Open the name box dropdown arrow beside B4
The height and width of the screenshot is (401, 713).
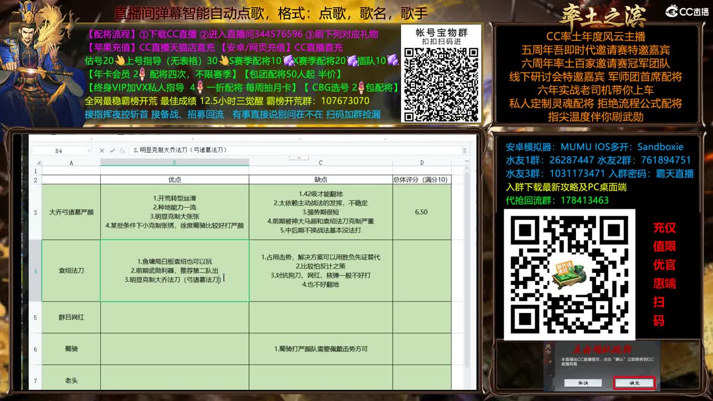coord(88,151)
